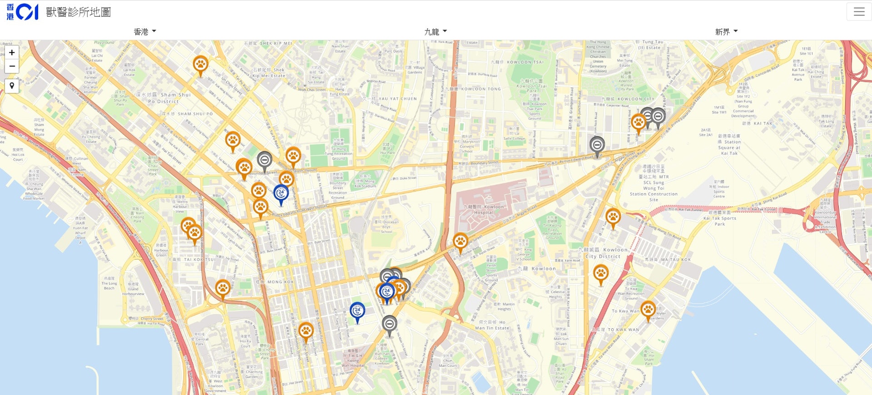Click the locate-me pin button
This screenshot has height=395, width=872.
[x=12, y=86]
